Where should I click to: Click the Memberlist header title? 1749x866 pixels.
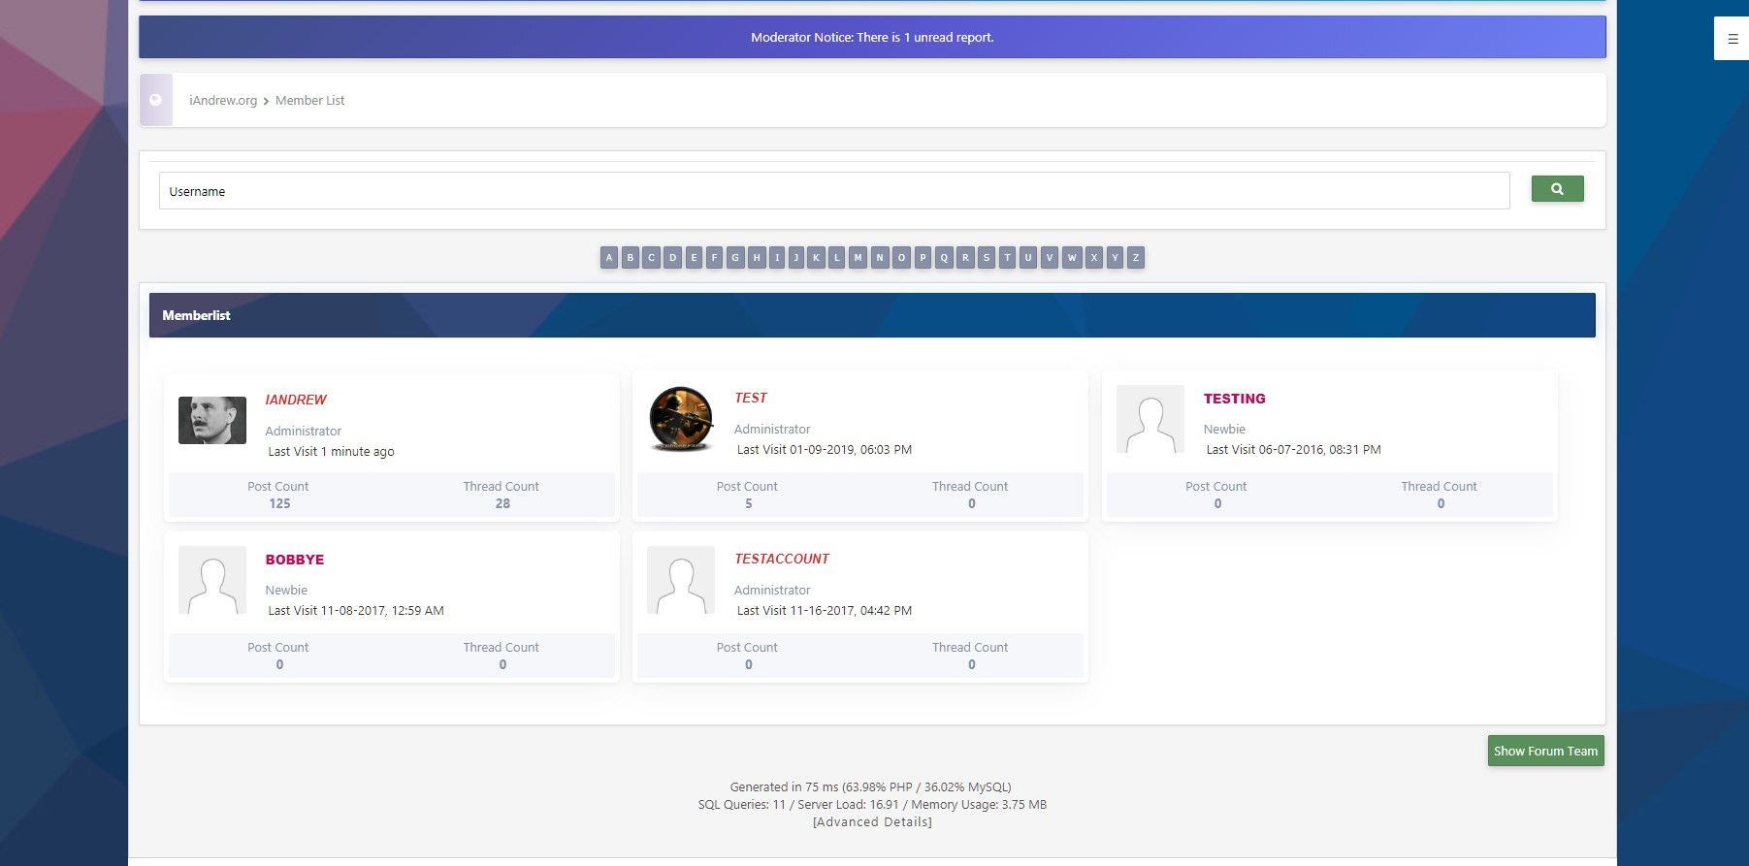(x=196, y=315)
